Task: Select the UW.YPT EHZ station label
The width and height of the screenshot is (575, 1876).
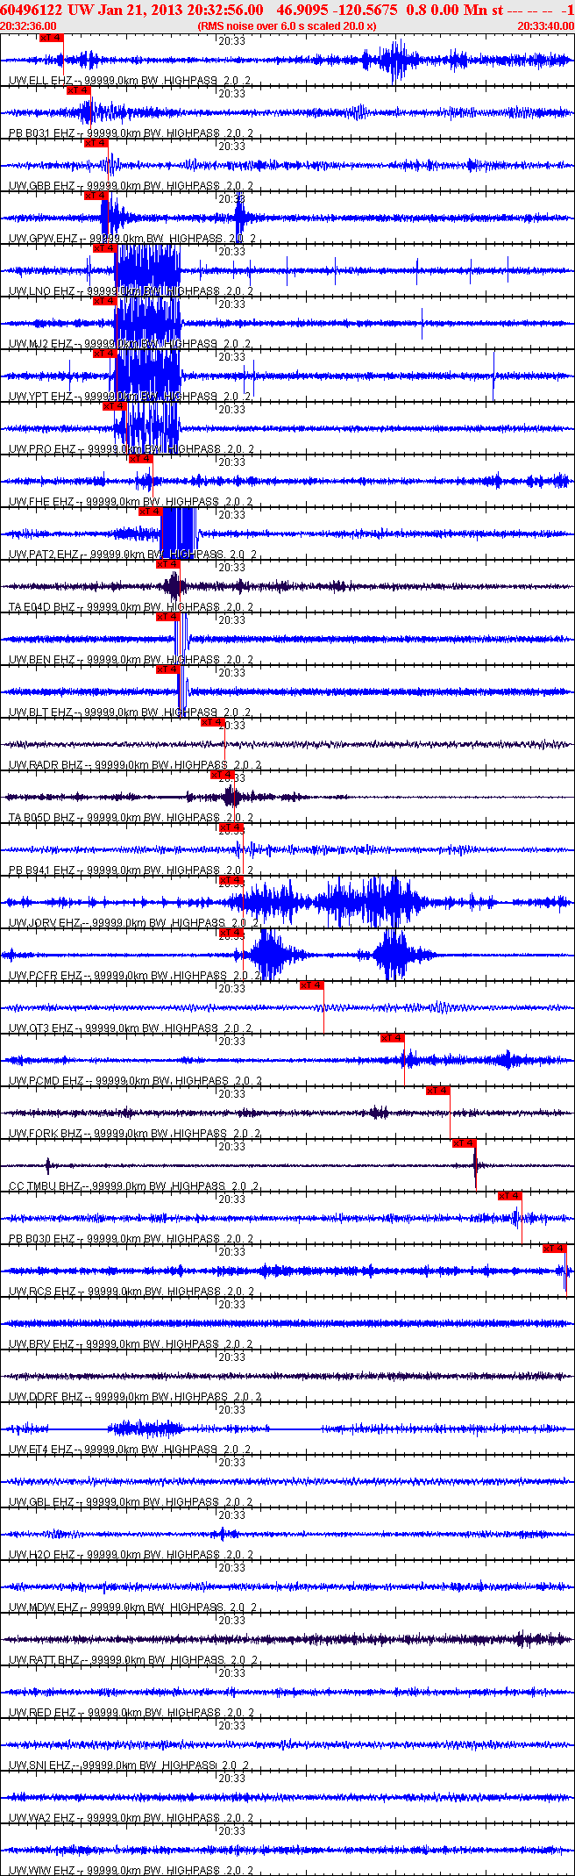Action: coord(41,397)
